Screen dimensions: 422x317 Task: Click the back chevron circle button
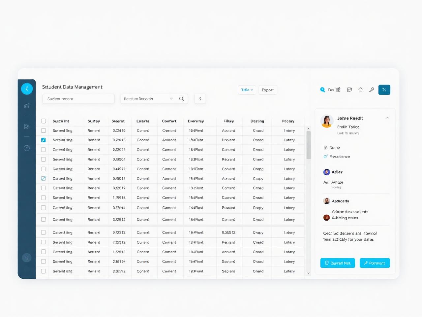pyautogui.click(x=27, y=89)
